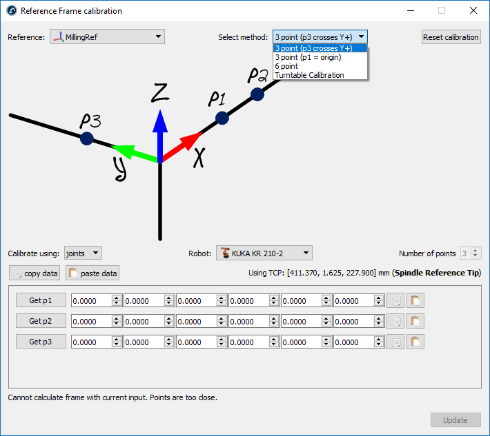This screenshot has height=436, width=490.
Task: Click the copy data button
Action: coord(35,273)
